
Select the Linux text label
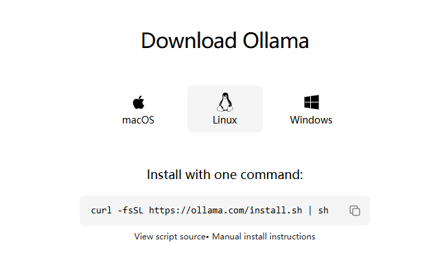click(x=225, y=120)
